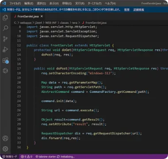Open the Extensions view icon
This screenshot has width=168, height=159.
click(x=5, y=60)
